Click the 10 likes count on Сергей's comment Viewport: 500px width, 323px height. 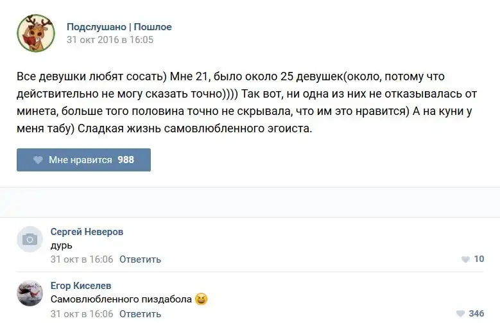479,259
